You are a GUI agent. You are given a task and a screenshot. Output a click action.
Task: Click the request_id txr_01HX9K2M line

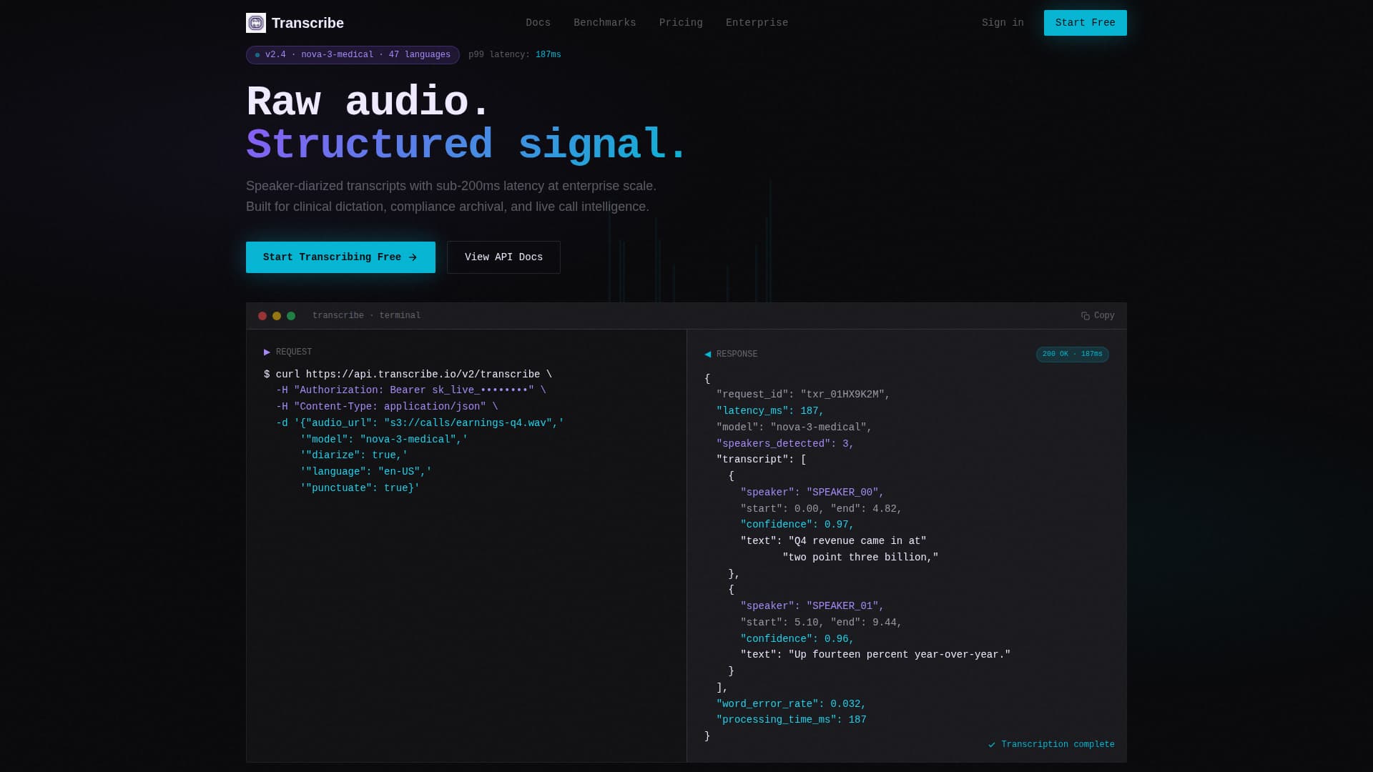(x=803, y=395)
